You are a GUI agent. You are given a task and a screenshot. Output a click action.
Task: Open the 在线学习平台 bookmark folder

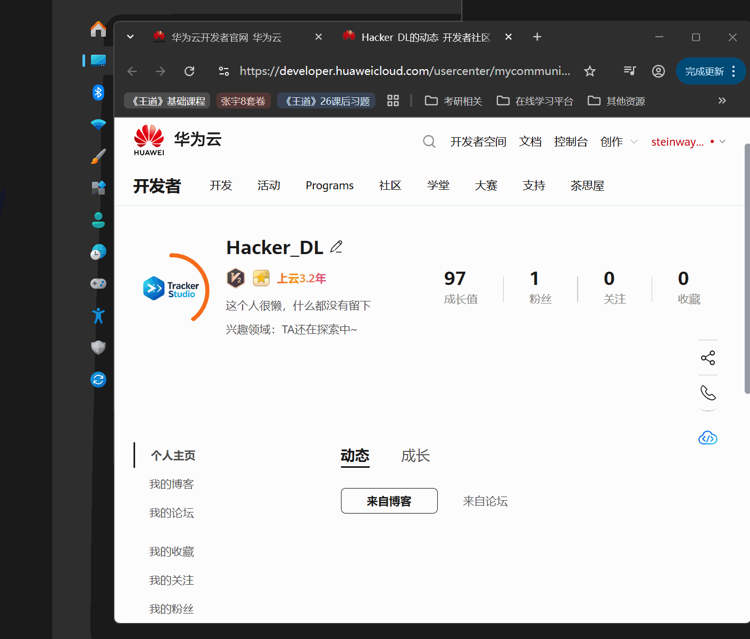tap(535, 101)
